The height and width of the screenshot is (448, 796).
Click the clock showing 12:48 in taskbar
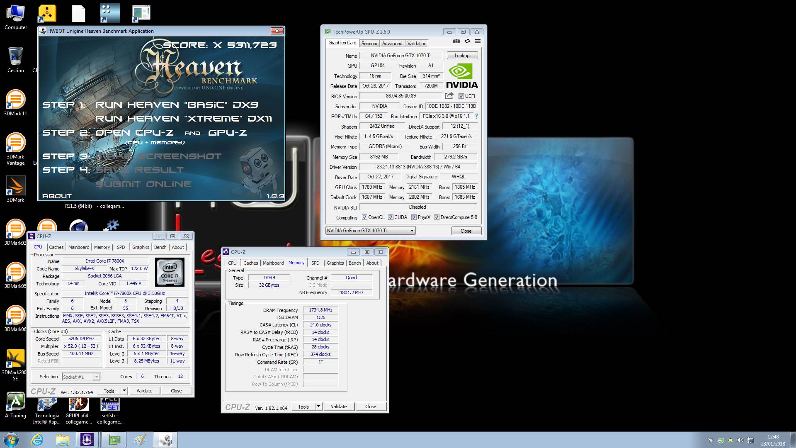point(773,437)
